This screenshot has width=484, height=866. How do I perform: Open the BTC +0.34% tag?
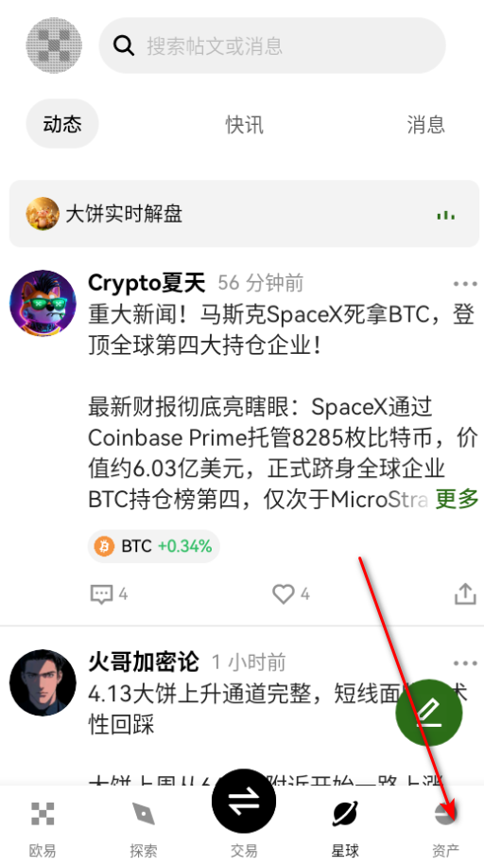coord(153,546)
